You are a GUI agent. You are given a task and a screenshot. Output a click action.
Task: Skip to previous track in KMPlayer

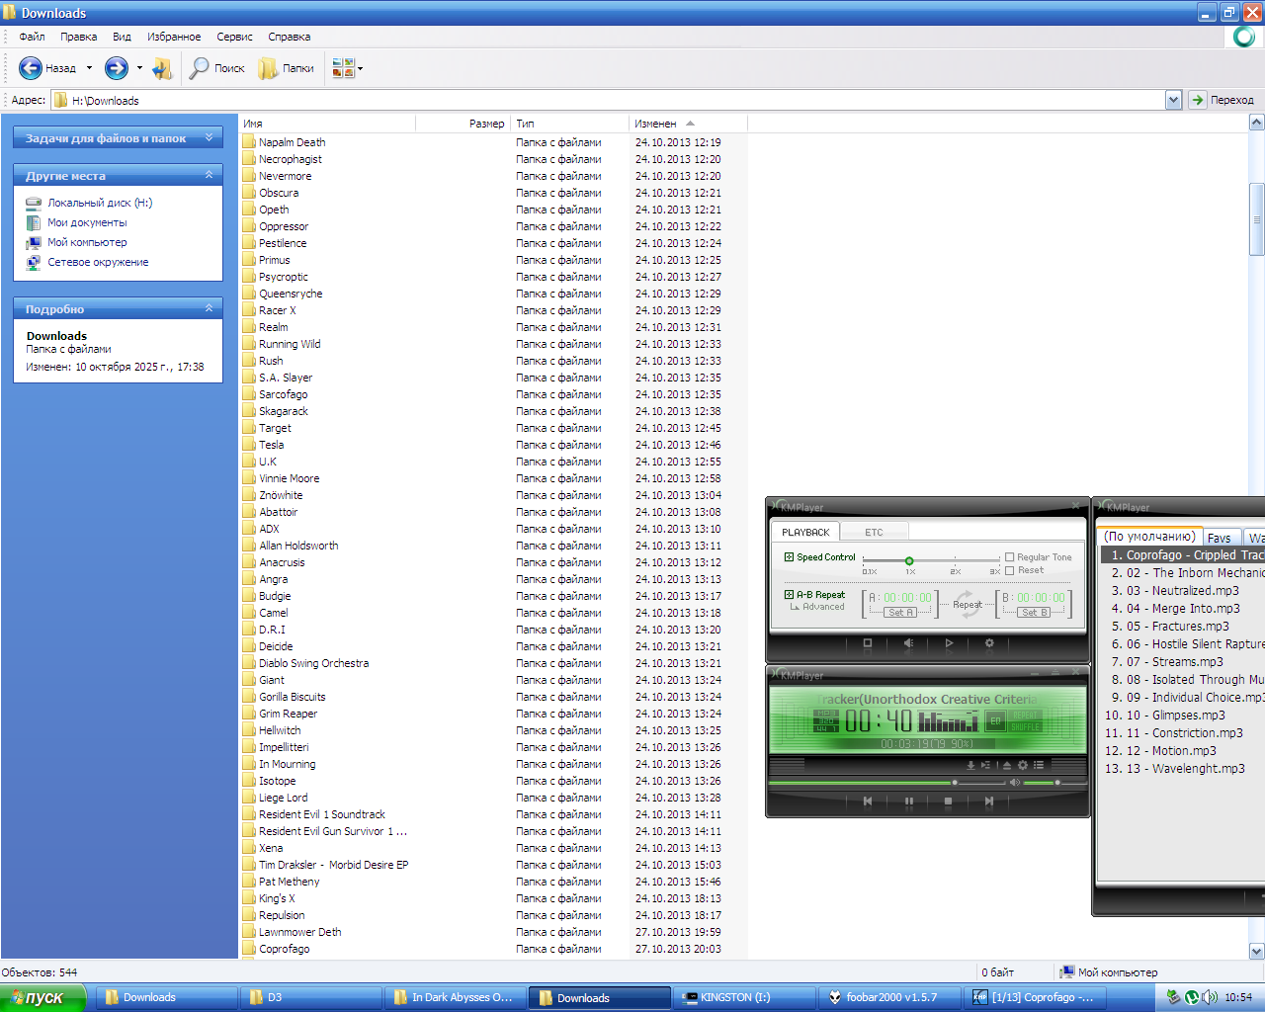[868, 801]
